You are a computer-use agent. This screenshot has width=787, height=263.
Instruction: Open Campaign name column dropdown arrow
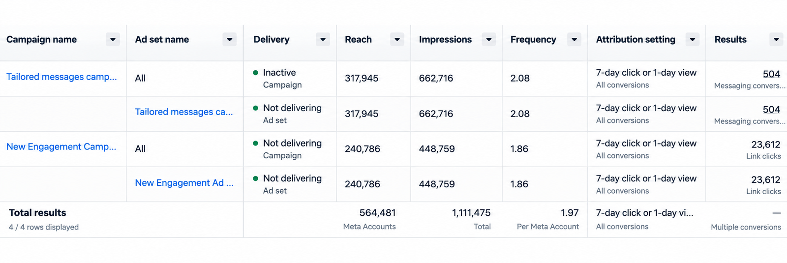click(x=113, y=39)
